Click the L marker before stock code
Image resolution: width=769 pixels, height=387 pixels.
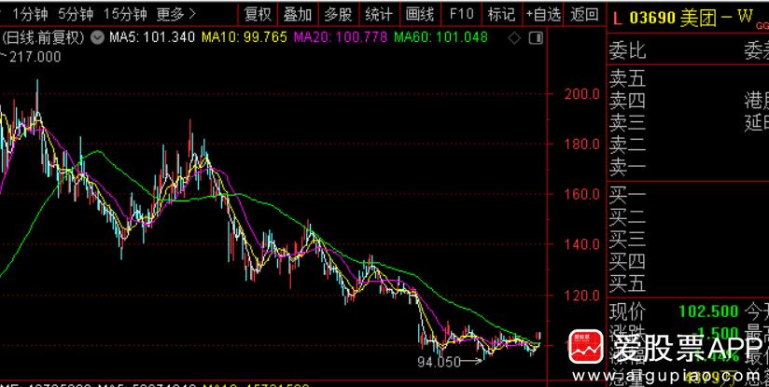[x=618, y=19]
